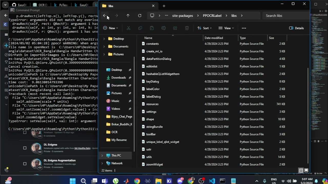Navigate up one folder level
Image resolution: width=328 pixels, height=184 pixels.
tap(128, 16)
